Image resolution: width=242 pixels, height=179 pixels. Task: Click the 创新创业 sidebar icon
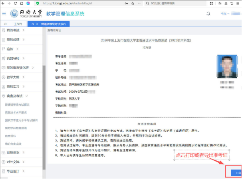[x=4, y=153]
